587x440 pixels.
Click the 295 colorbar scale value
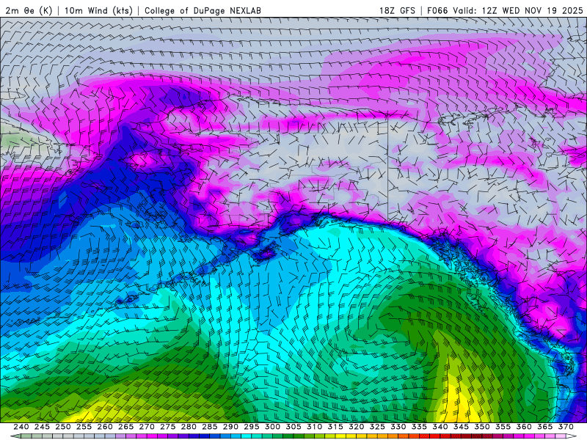pyautogui.click(x=252, y=427)
